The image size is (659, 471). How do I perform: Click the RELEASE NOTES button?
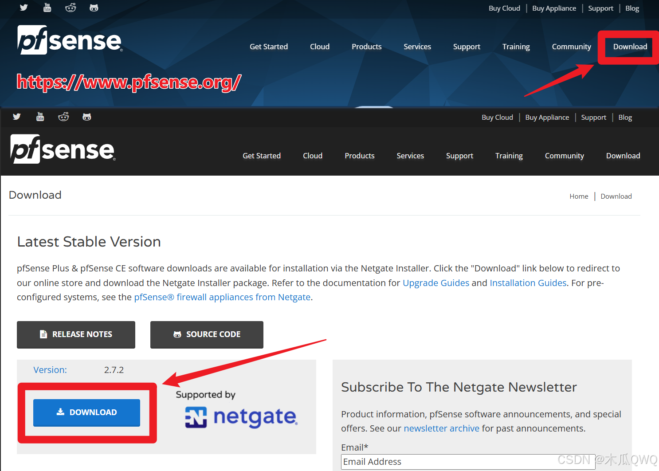click(76, 334)
